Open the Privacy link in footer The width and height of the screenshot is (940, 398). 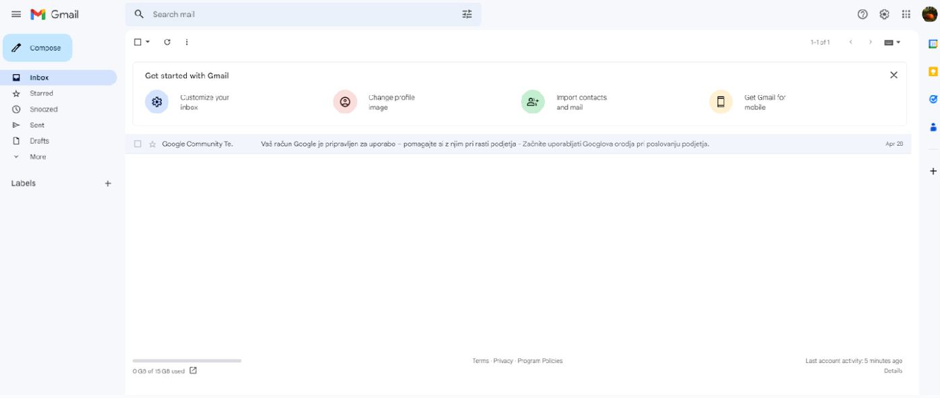point(502,361)
